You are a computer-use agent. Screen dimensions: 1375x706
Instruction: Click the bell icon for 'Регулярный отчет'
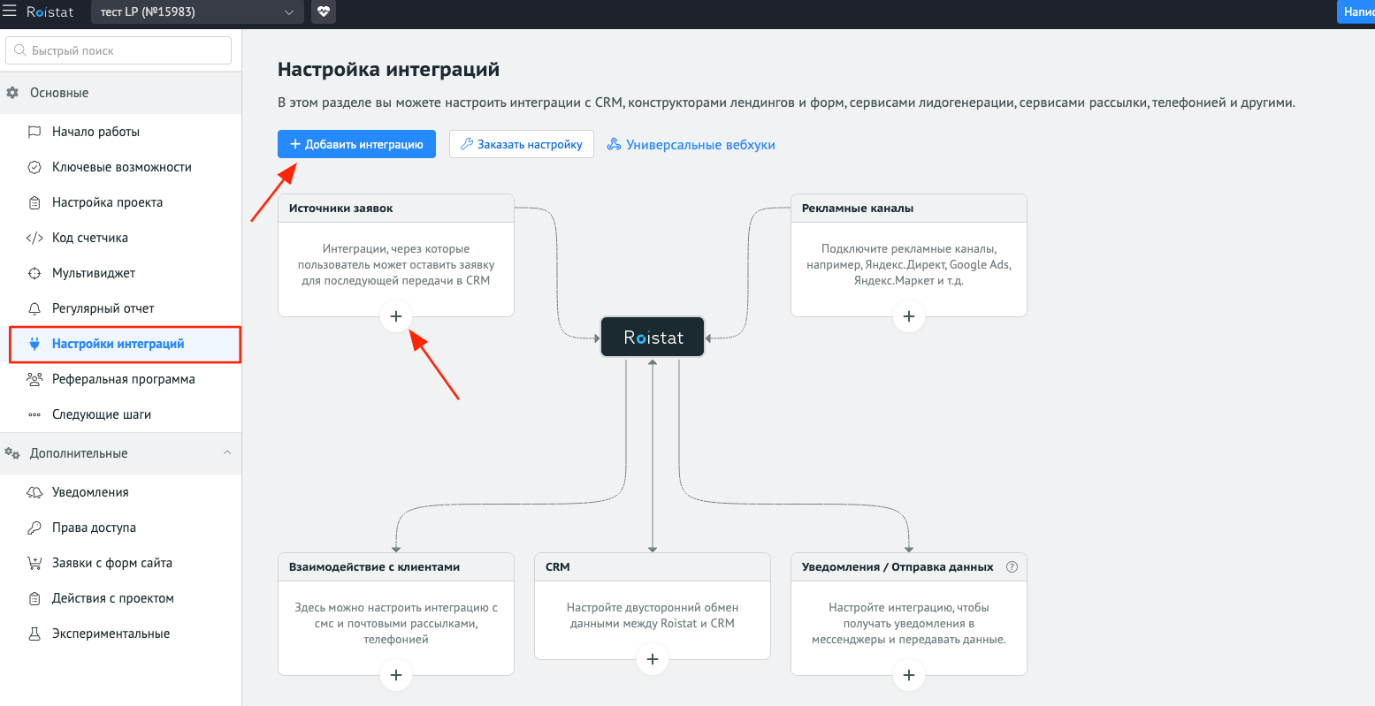click(x=34, y=308)
